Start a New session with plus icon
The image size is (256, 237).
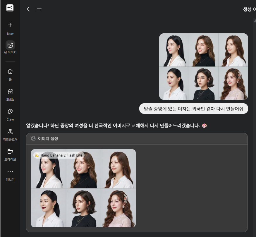click(10, 25)
